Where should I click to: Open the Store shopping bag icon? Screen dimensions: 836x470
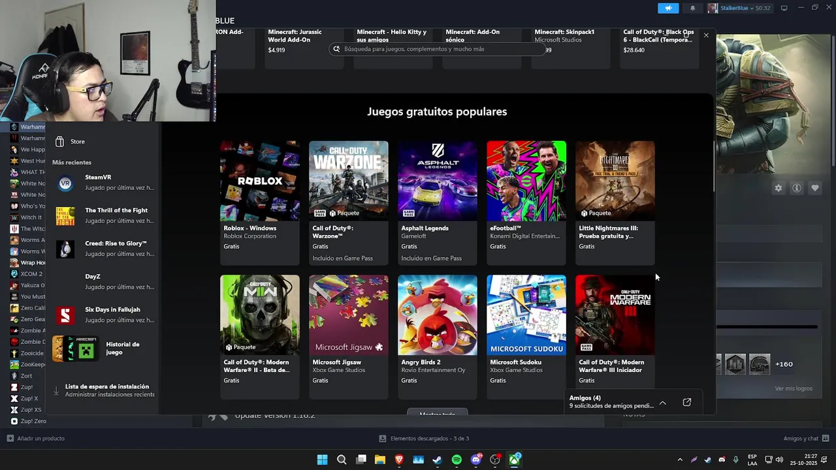[59, 142]
